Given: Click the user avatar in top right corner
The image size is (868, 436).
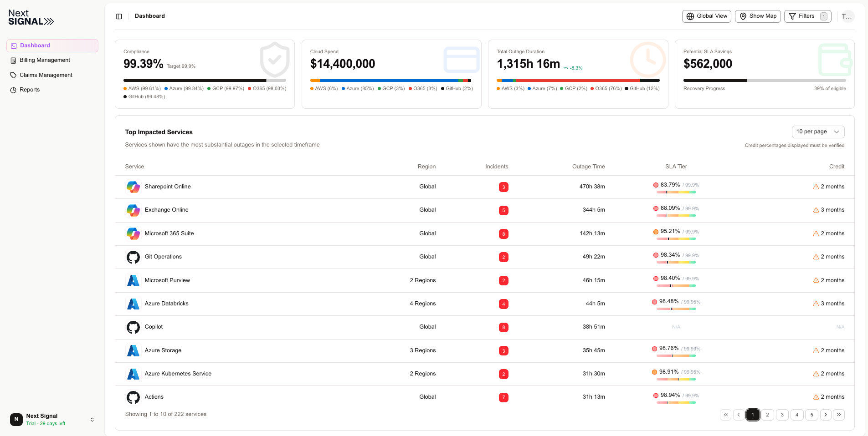Looking at the screenshot, I should click(847, 16).
